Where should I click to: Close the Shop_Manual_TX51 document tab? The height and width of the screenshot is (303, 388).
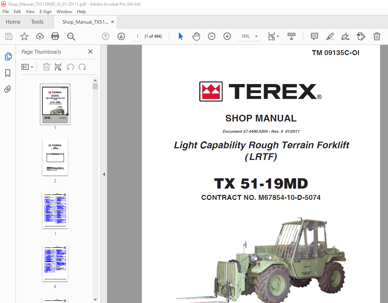113,22
